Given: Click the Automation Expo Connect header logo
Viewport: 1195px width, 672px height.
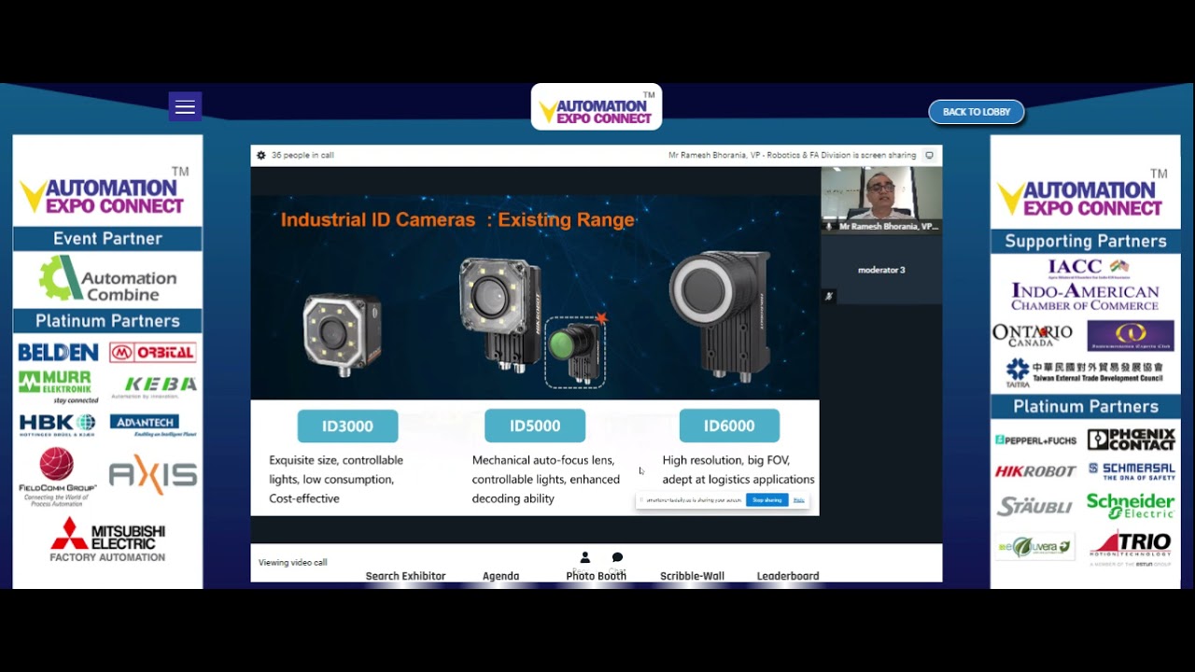Looking at the screenshot, I should click(597, 107).
